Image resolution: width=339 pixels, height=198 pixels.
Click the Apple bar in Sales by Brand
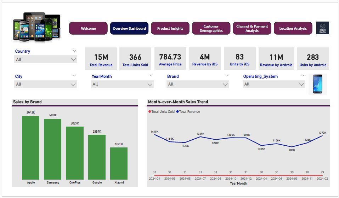[31, 148]
